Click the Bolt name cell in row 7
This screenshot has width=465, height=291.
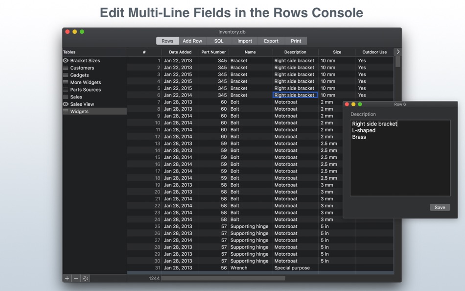[250, 102]
